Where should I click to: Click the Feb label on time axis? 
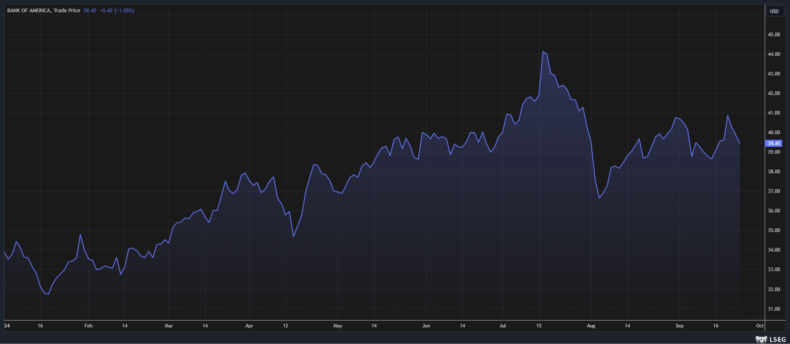(89, 325)
